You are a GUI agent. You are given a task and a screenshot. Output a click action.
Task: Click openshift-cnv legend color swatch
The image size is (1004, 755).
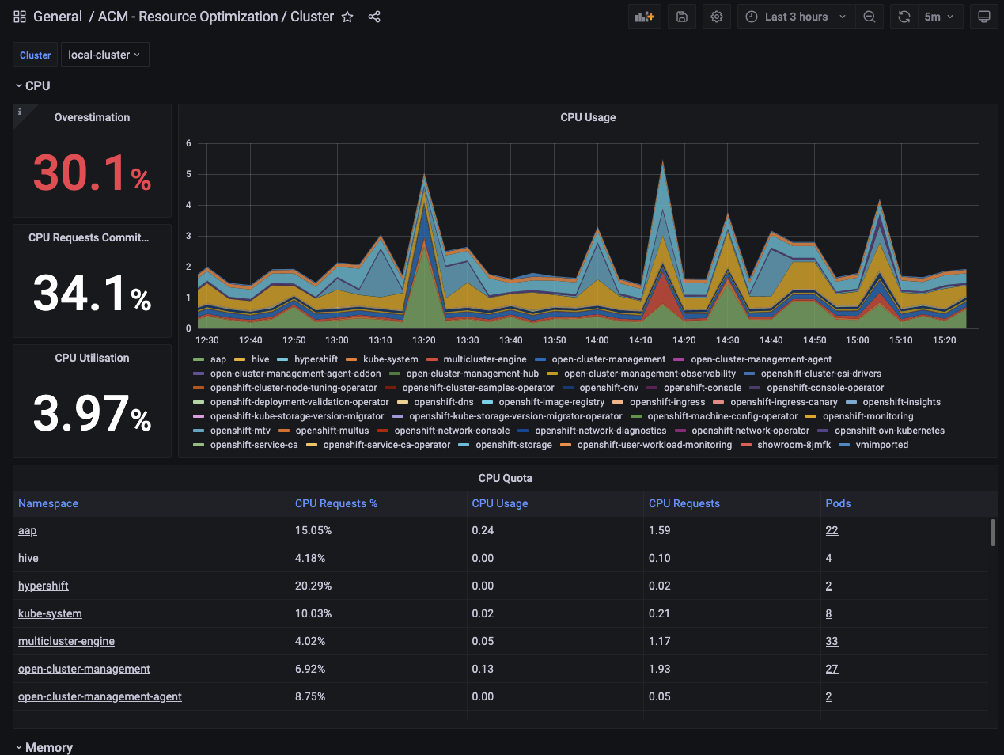coord(569,388)
